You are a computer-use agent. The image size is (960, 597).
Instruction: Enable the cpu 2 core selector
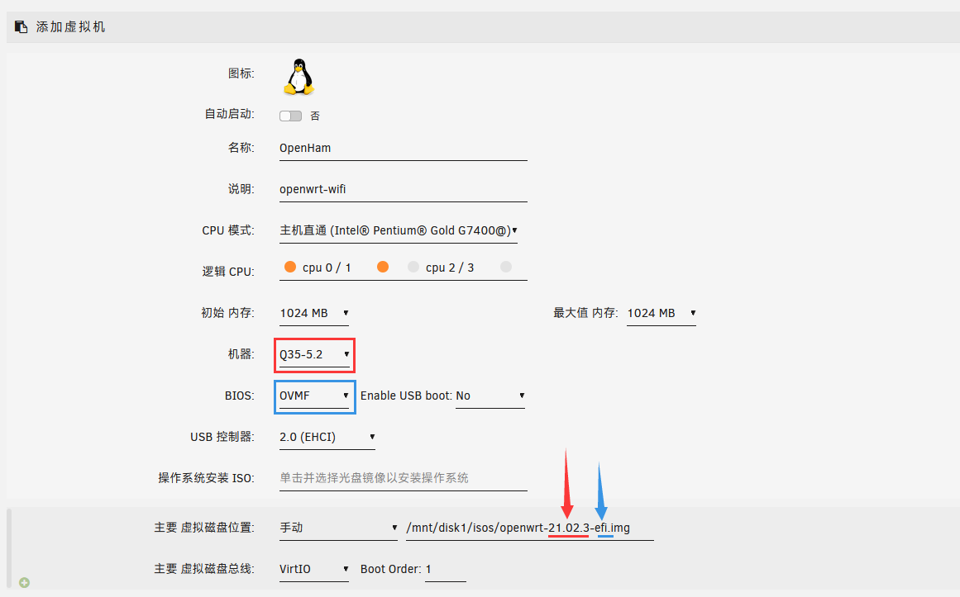413,267
